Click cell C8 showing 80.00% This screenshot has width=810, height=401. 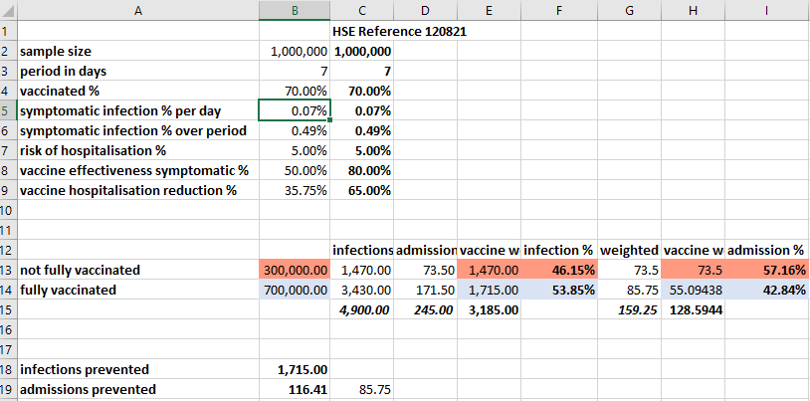(361, 170)
